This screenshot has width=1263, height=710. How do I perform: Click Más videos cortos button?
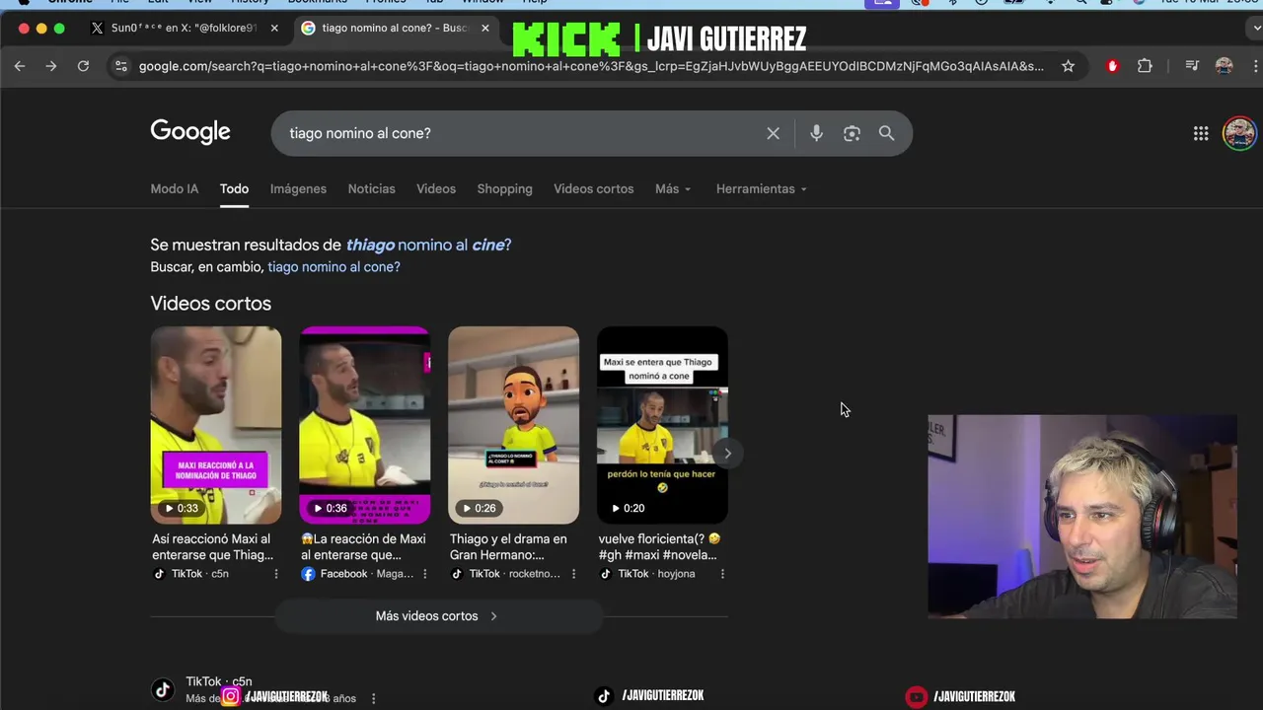(x=438, y=616)
